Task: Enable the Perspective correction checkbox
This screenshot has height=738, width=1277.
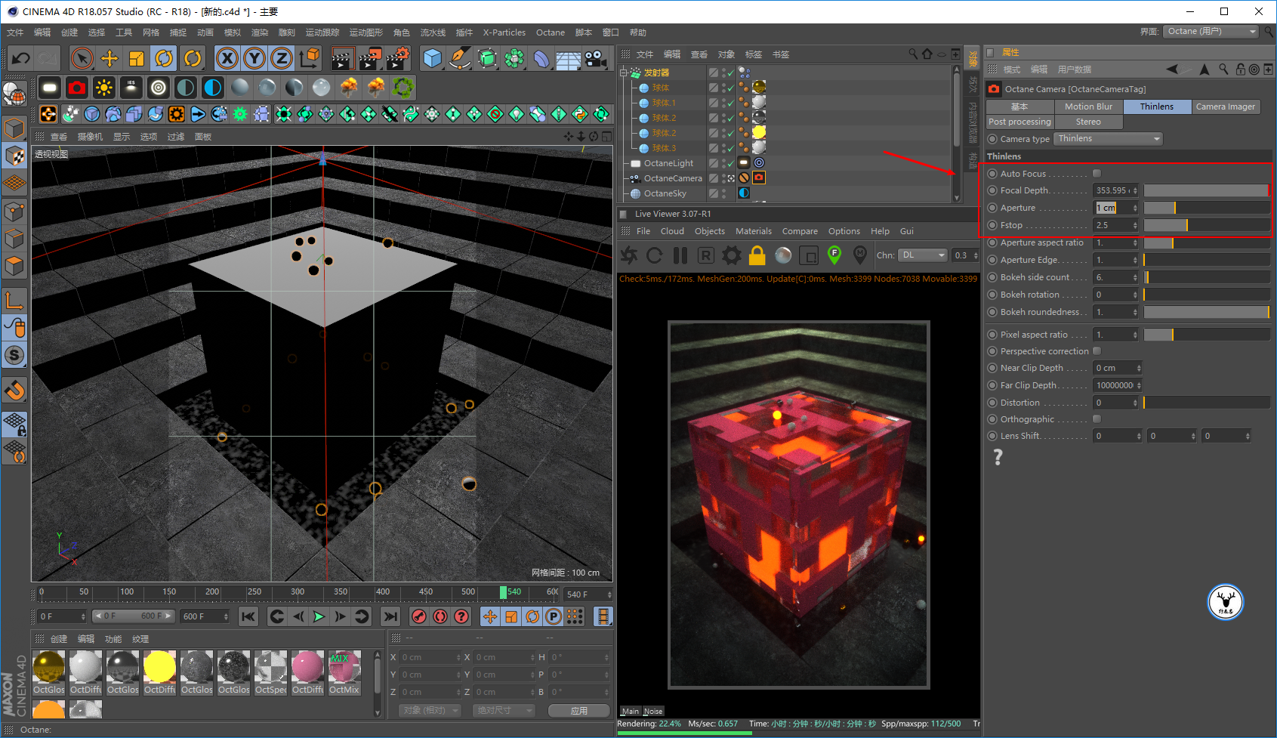Action: 1097,351
